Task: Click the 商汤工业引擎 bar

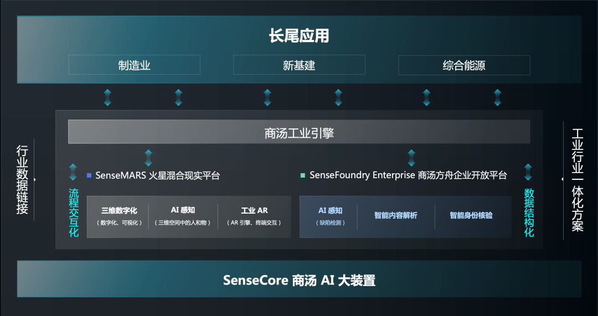Action: [x=299, y=132]
